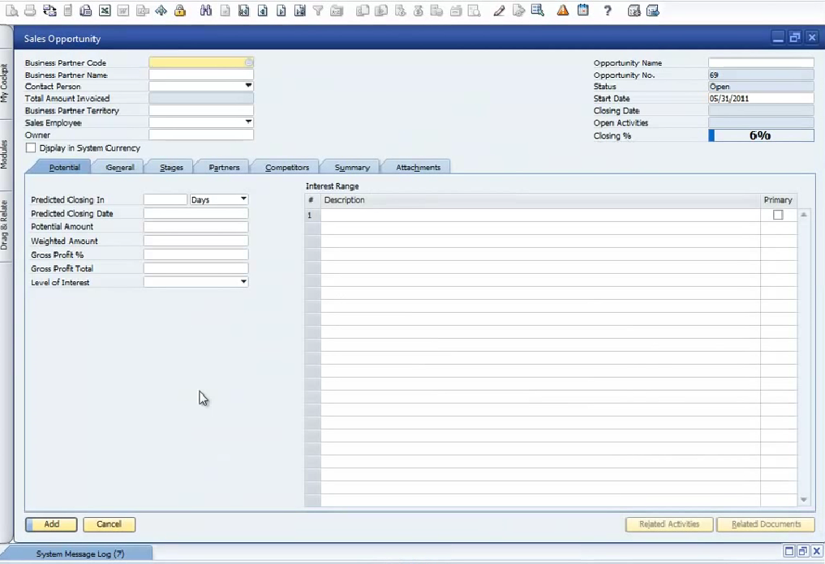Image resolution: width=825 pixels, height=564 pixels.
Task: Click the Closing % progress bar
Action: (761, 135)
